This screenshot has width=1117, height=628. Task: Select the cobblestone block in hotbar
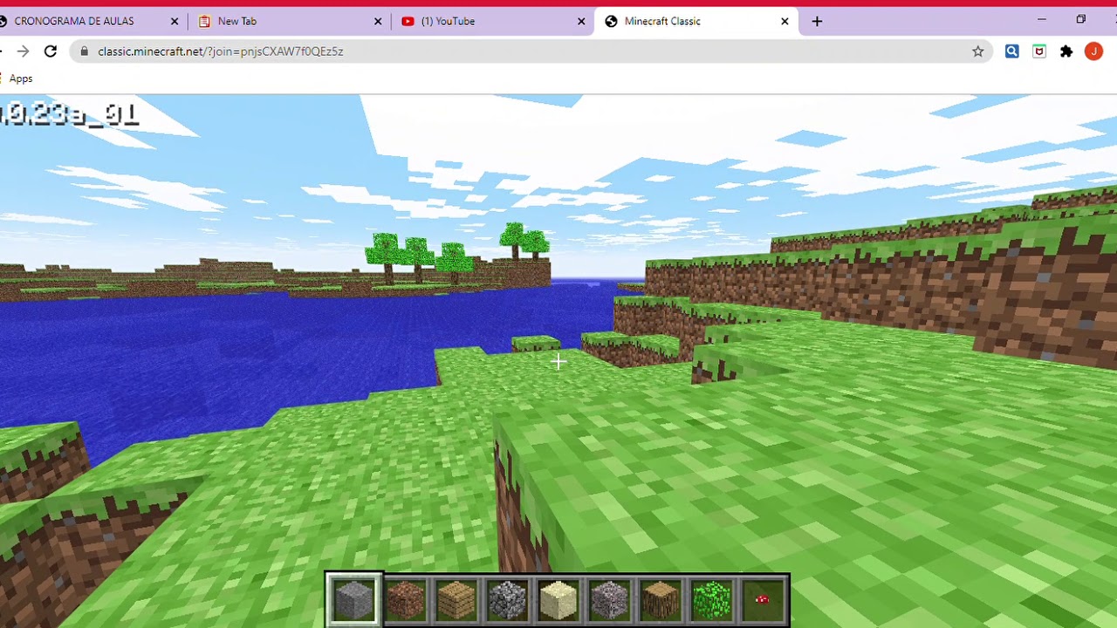point(507,600)
